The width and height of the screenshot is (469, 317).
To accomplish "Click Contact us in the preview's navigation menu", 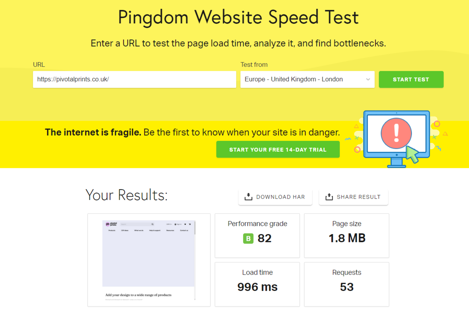I will [184, 230].
